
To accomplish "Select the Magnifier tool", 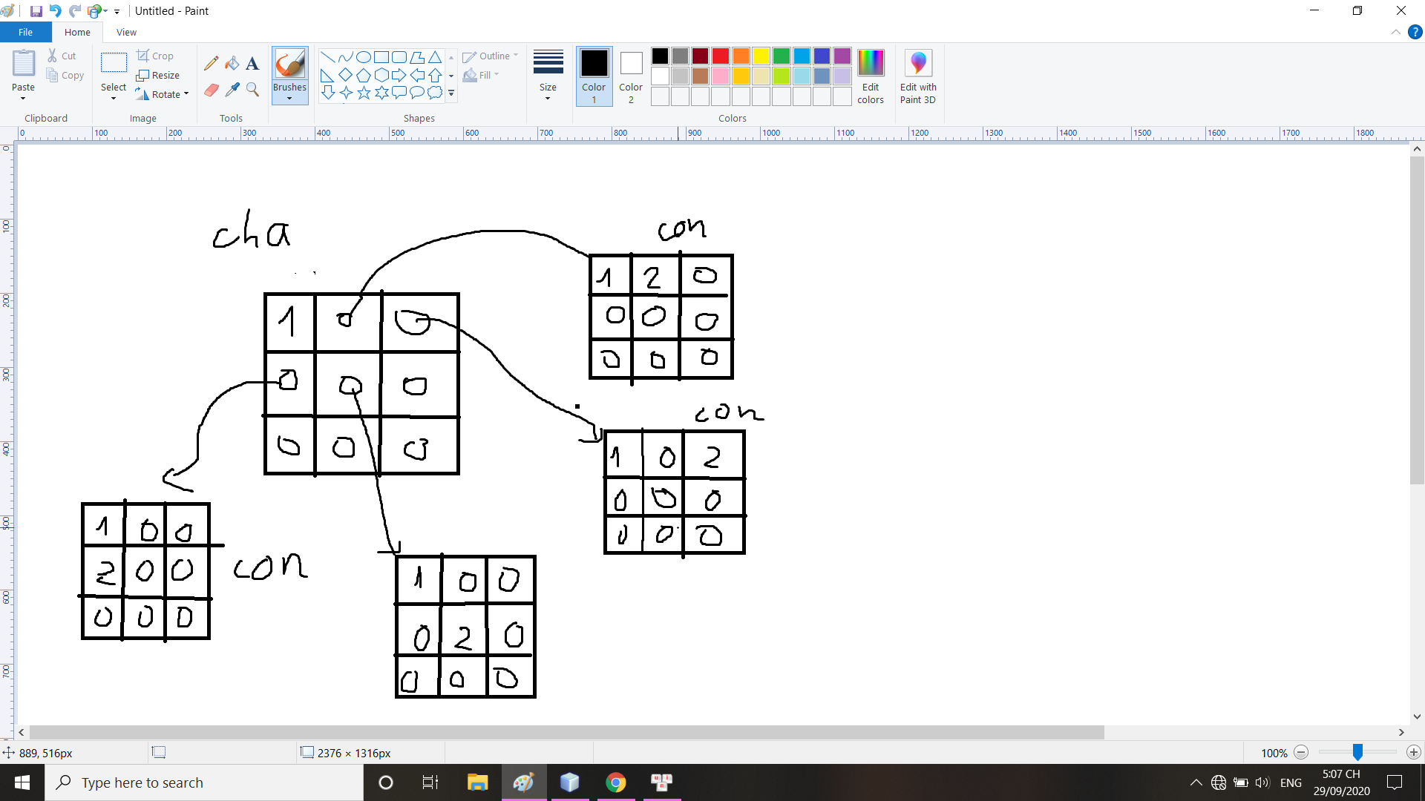I will pyautogui.click(x=252, y=90).
